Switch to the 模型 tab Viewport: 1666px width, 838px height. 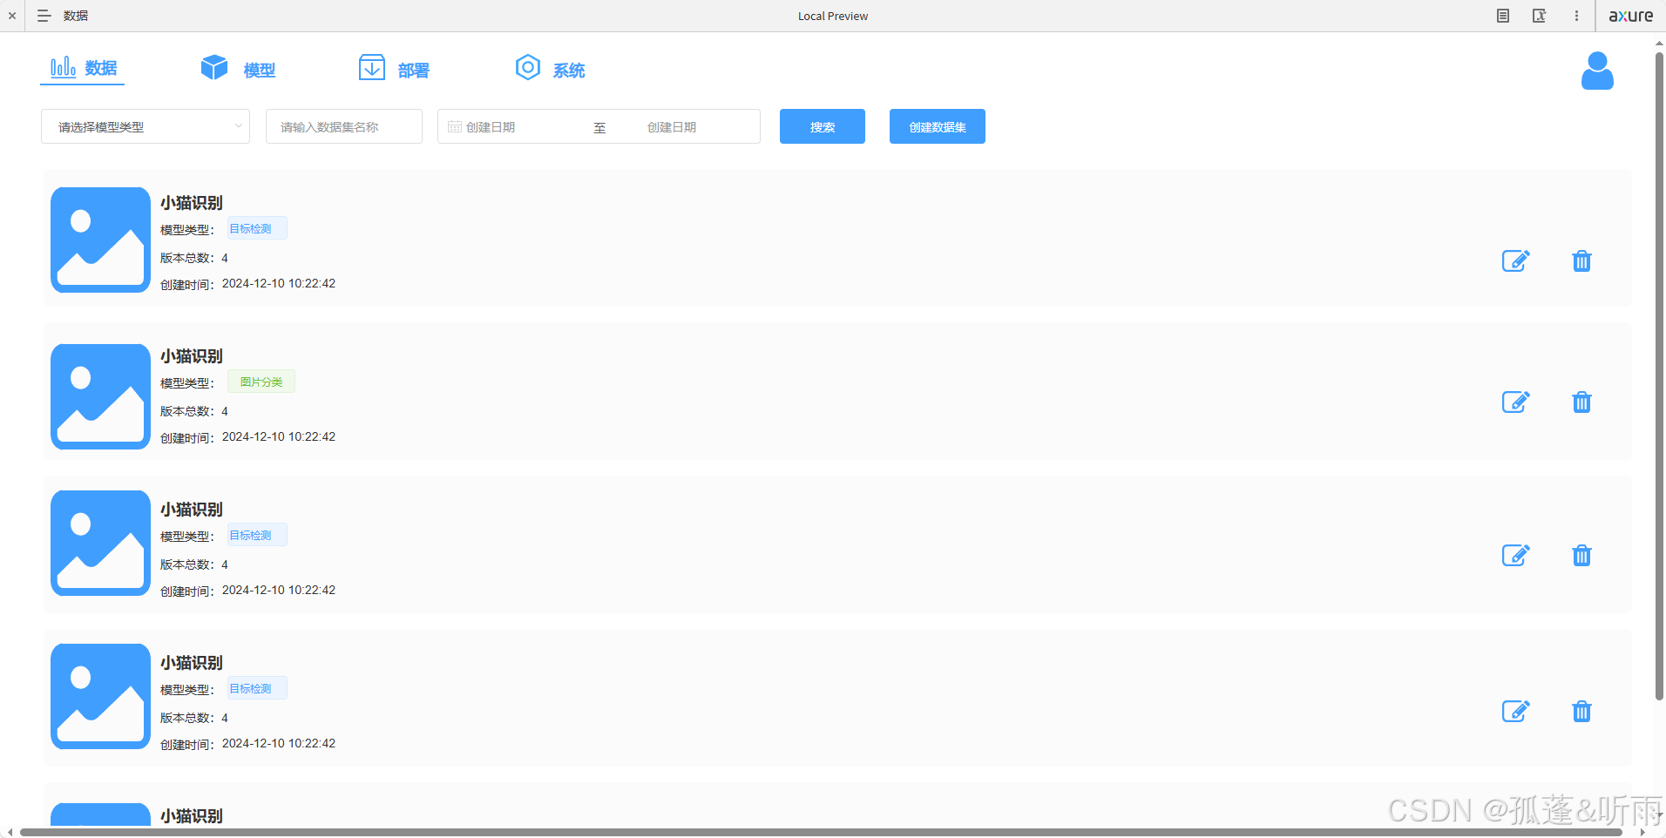(x=238, y=69)
